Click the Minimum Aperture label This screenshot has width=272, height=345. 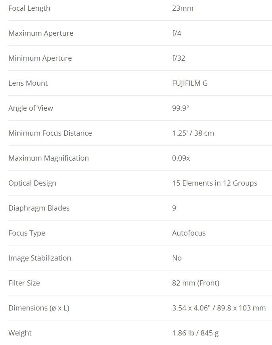point(40,58)
